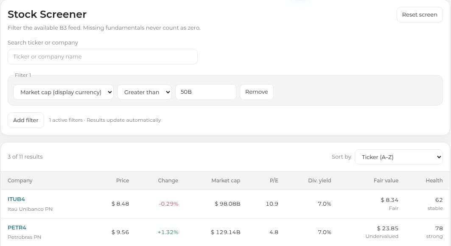Click the Div. yield column header

click(x=319, y=181)
